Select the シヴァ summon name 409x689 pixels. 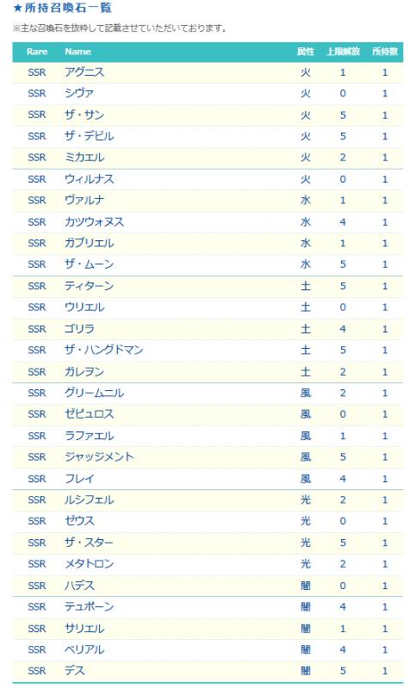click(x=79, y=93)
